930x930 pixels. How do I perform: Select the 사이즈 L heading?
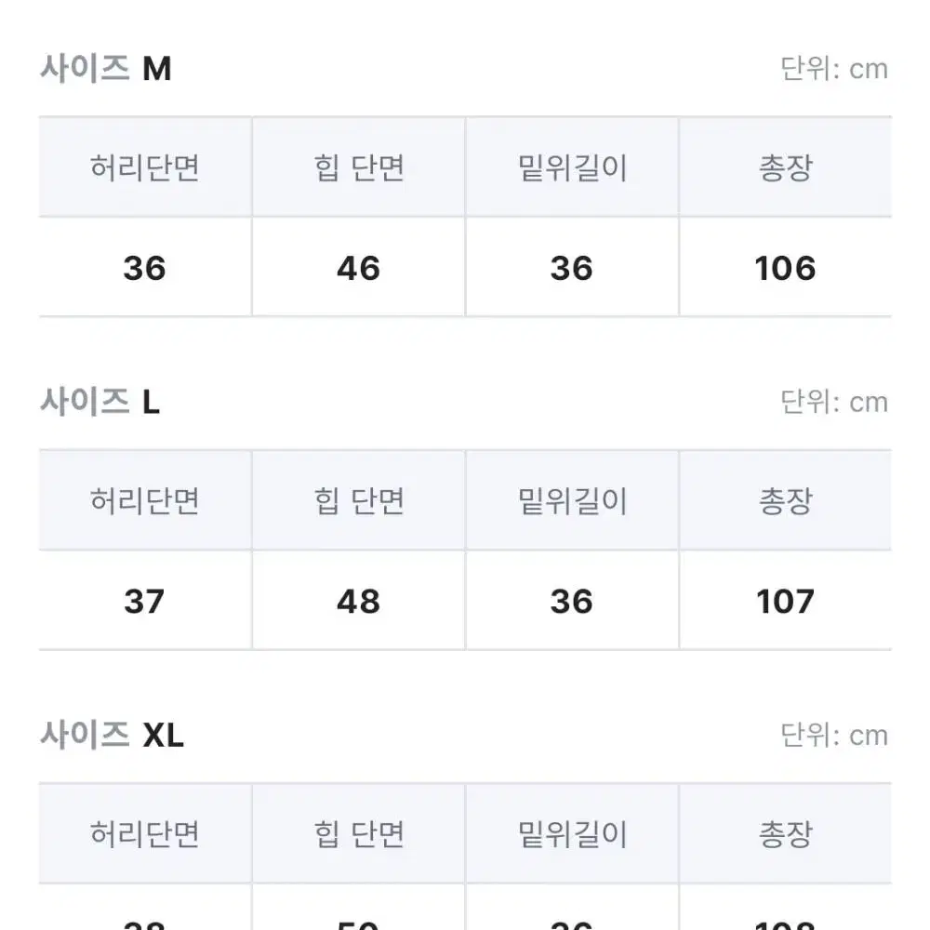point(100,402)
